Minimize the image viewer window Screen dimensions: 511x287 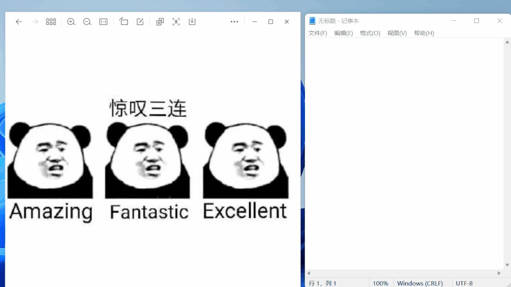(254, 22)
